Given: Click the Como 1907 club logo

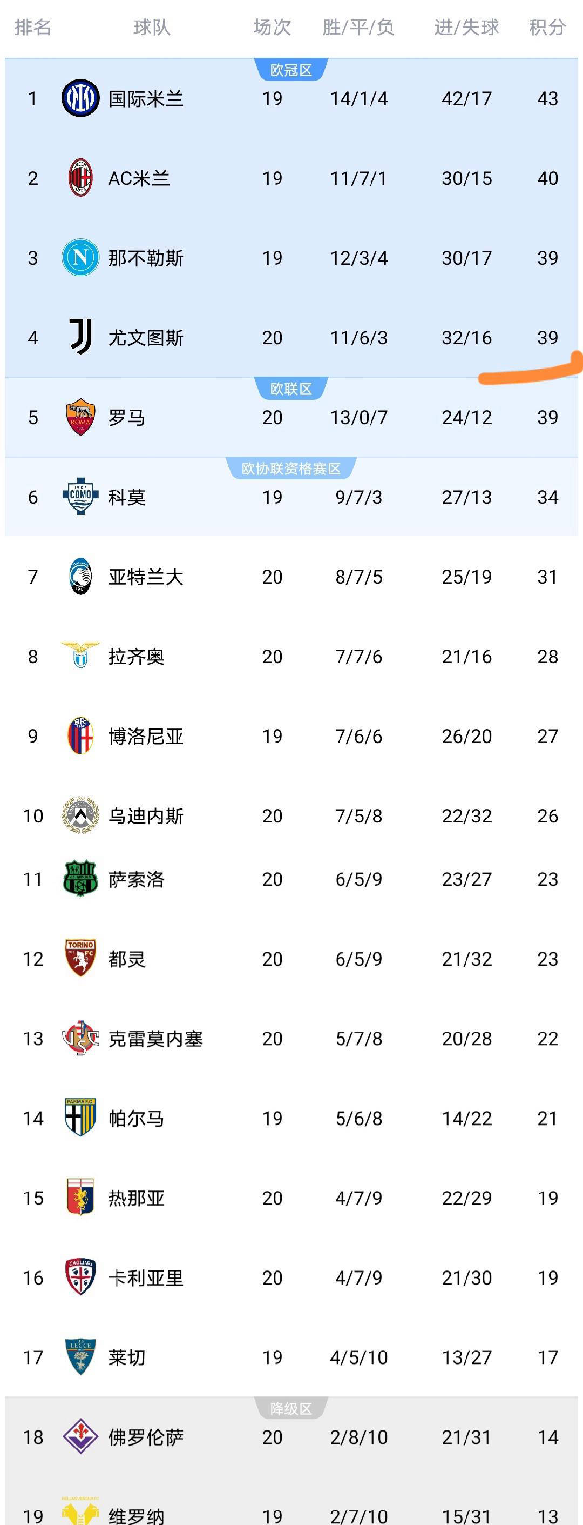Looking at the screenshot, I should coord(81,497).
